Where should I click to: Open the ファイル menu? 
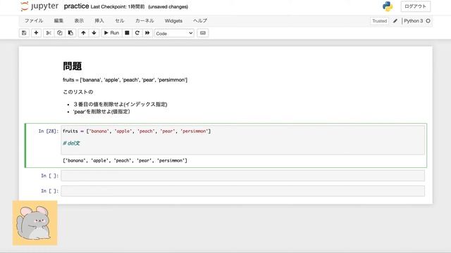[x=34, y=20]
